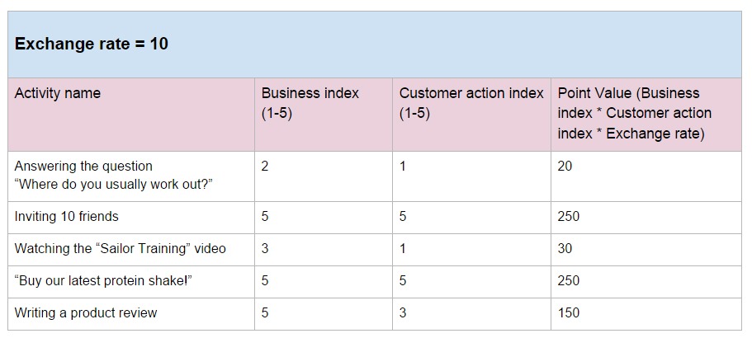Click the 'Writing a product review' cell
The image size is (752, 338).
pyautogui.click(x=131, y=313)
